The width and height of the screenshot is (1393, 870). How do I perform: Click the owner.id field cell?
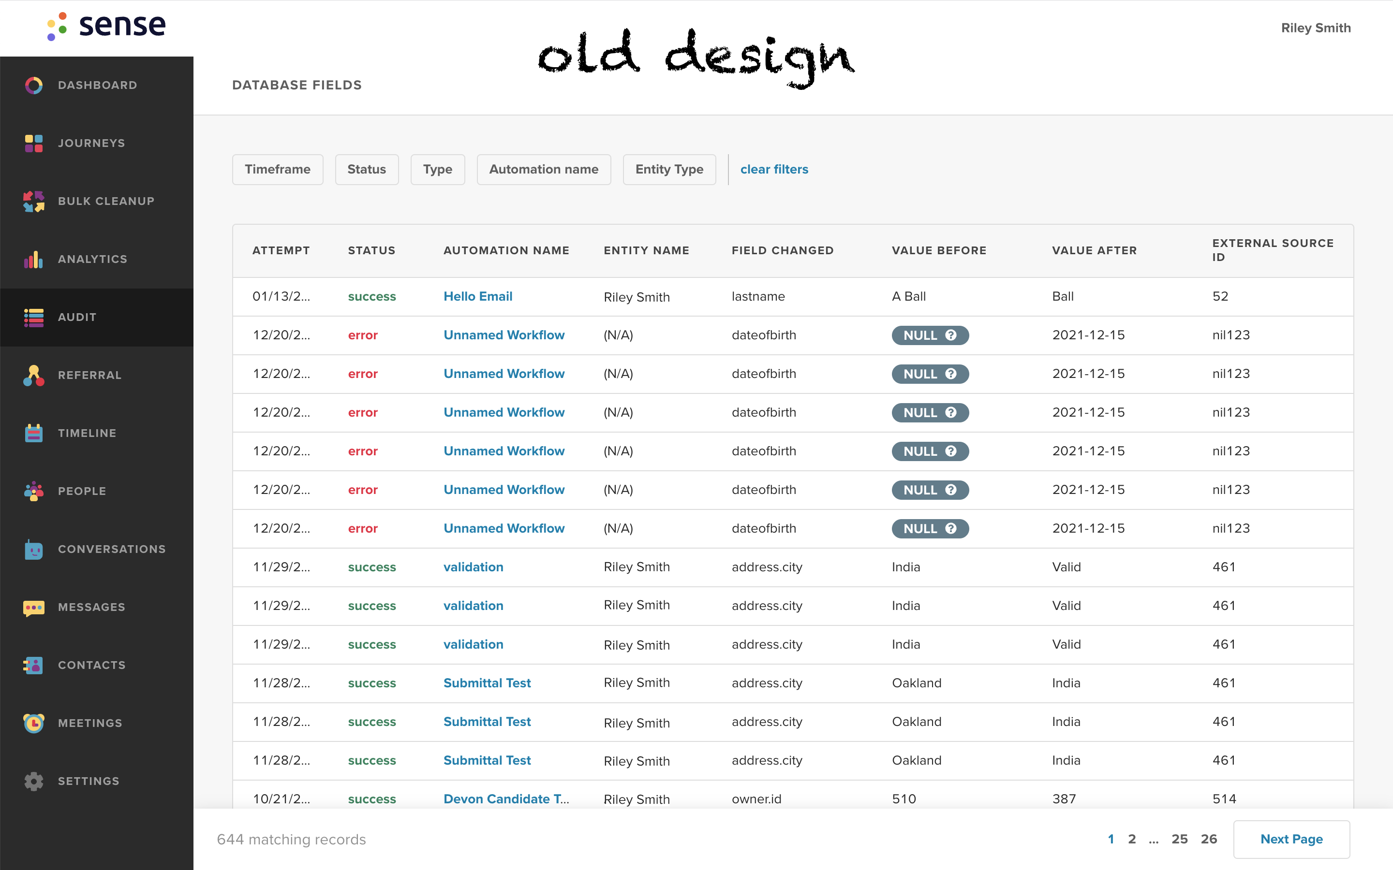[x=756, y=798]
